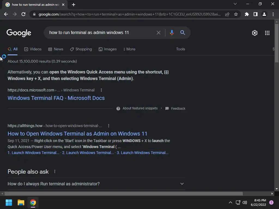279x209 pixels.
Task: Open the network status tray icon
Action: coord(238,202)
